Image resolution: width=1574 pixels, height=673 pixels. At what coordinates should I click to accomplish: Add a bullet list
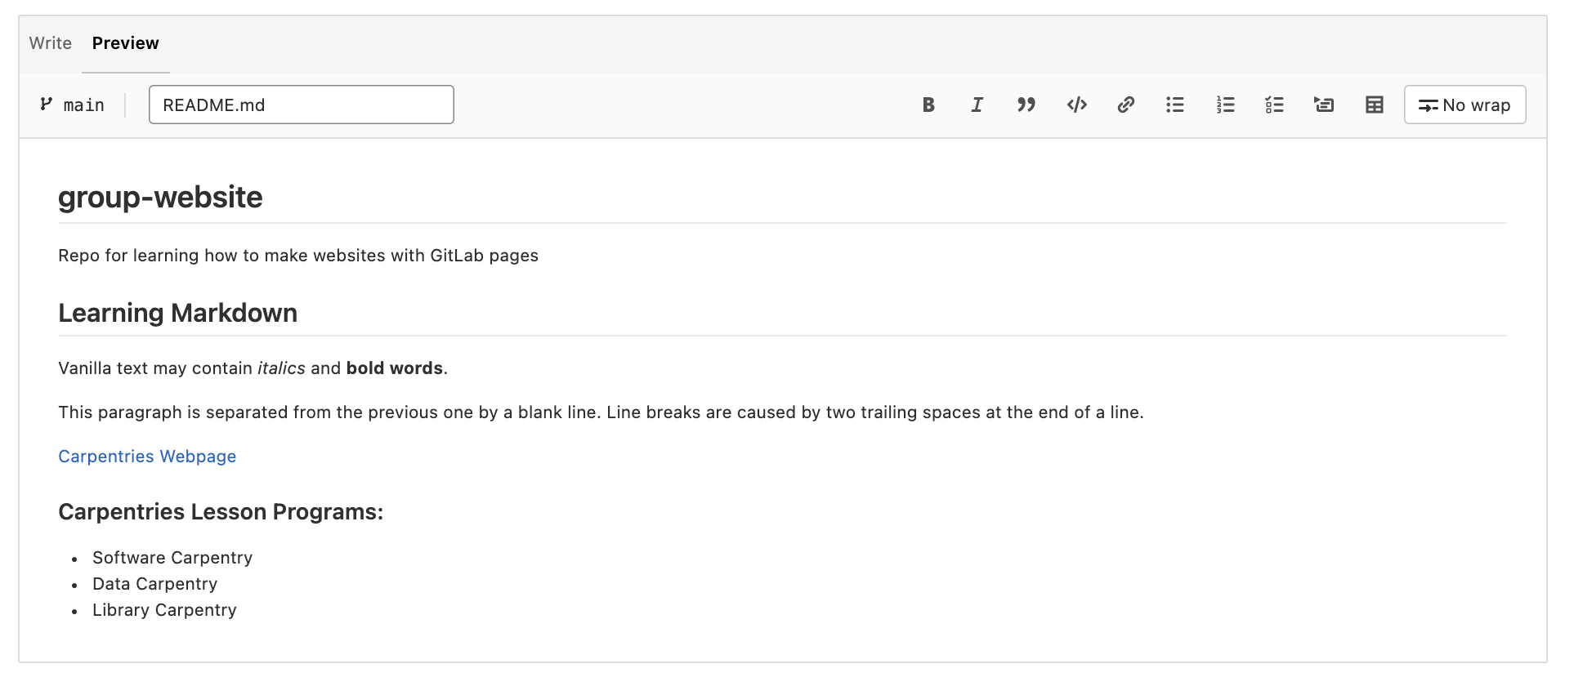click(x=1175, y=105)
